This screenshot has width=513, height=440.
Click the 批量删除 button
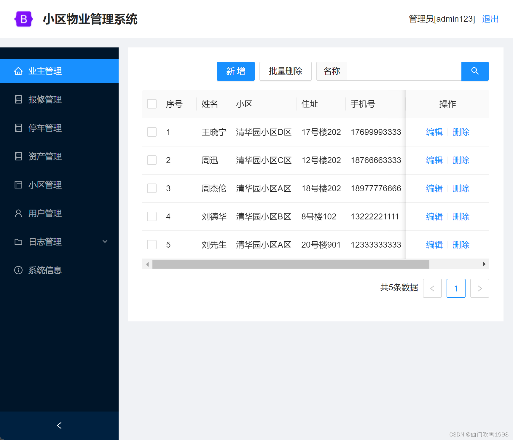click(286, 71)
